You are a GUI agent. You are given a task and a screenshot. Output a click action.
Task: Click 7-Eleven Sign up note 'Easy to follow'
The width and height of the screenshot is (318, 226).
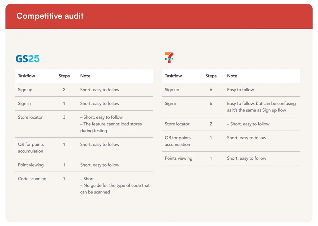point(241,90)
